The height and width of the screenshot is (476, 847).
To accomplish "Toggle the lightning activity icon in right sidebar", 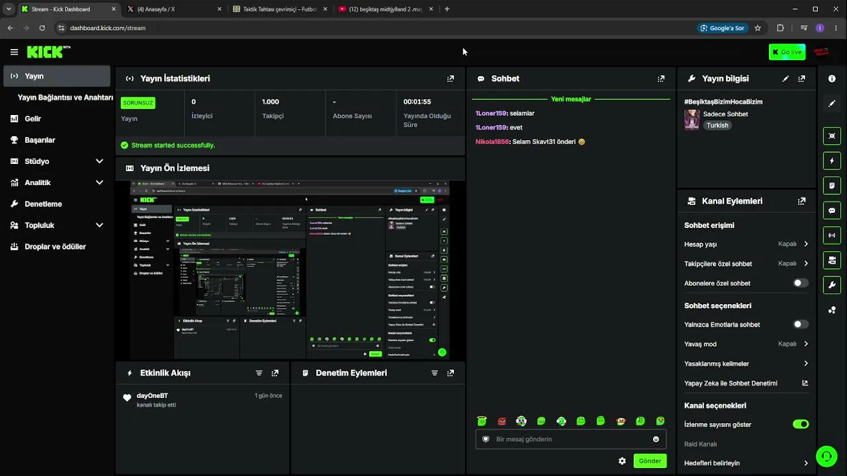I will [x=832, y=161].
